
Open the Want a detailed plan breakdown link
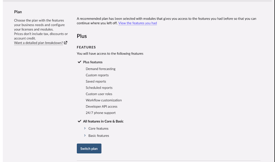coord(38,43)
